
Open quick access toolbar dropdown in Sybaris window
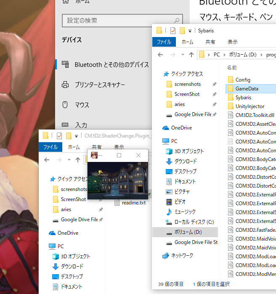point(190,31)
